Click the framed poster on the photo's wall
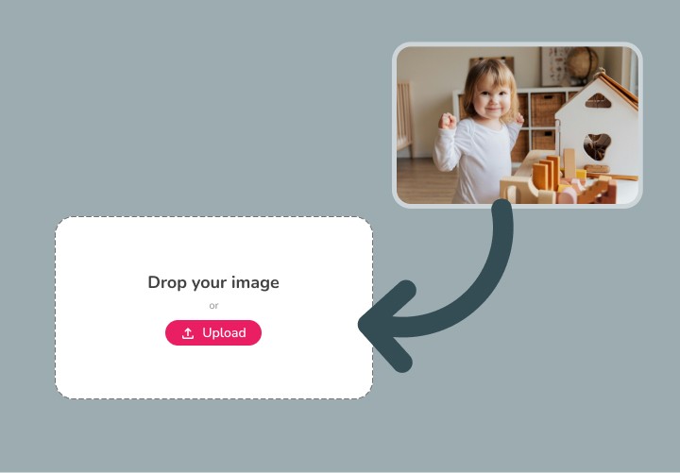The image size is (680, 473). point(554,66)
